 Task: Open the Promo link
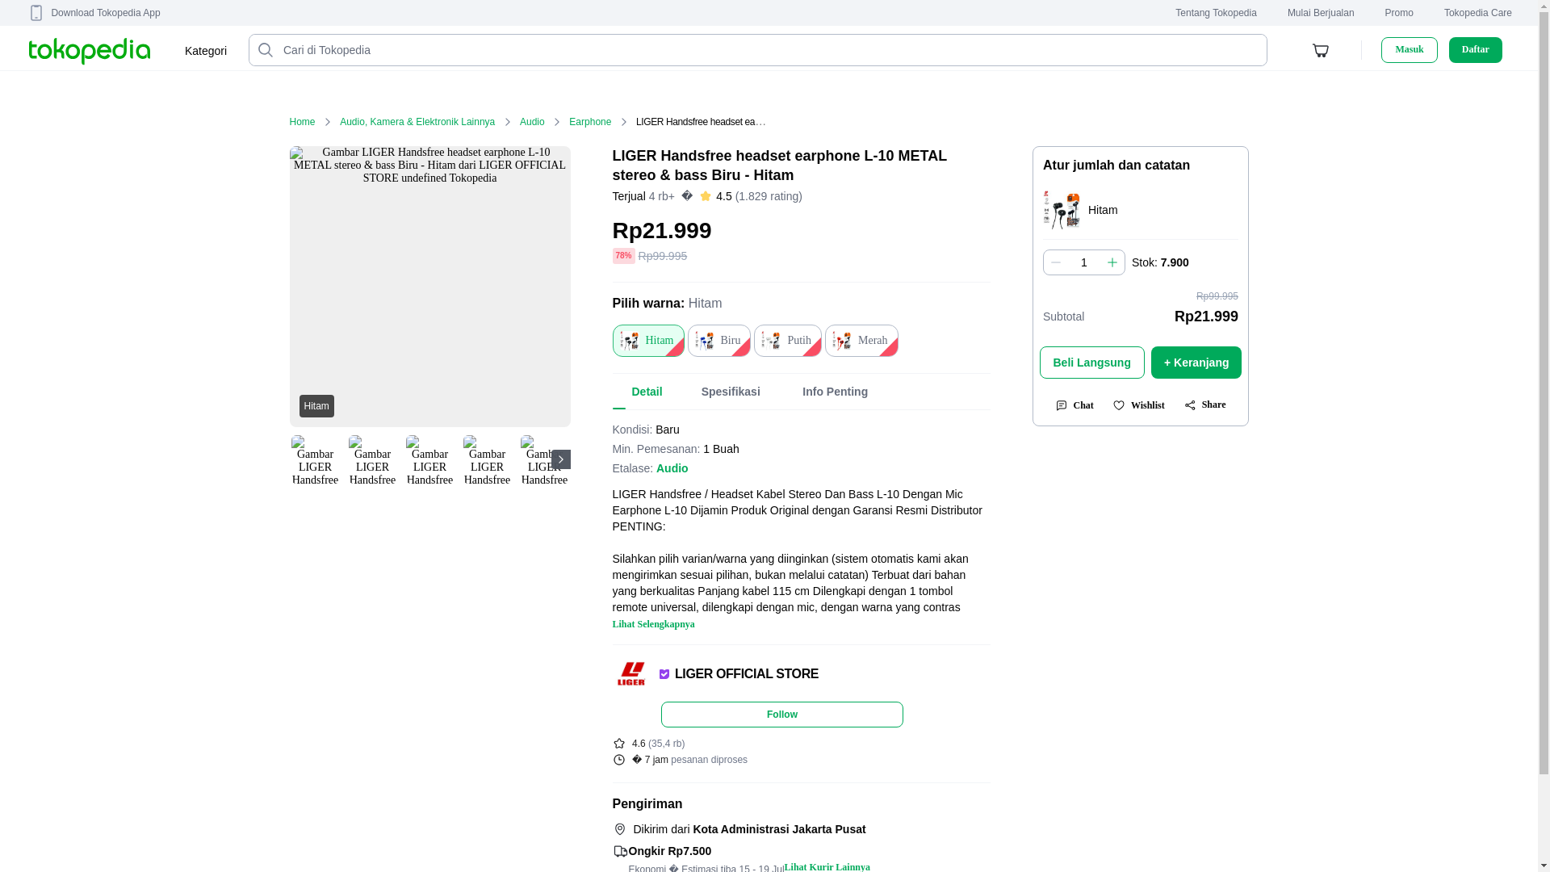(x=1399, y=13)
